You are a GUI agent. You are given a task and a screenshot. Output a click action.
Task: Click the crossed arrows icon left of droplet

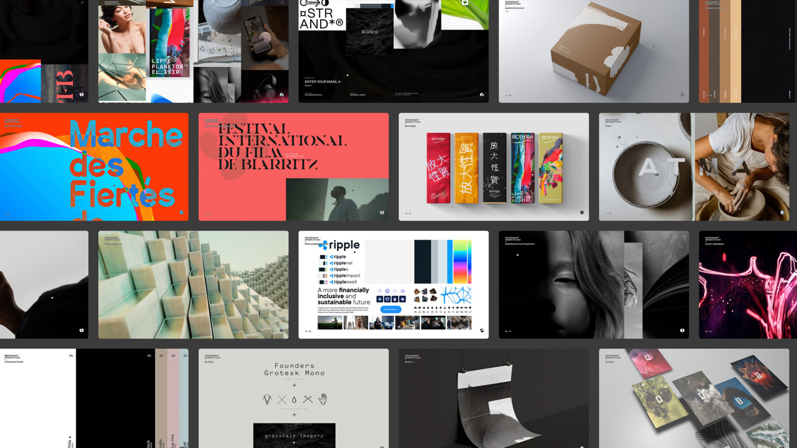(281, 399)
